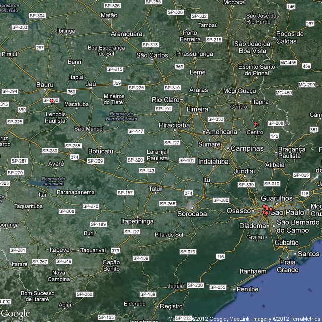Click the Campinas city label

pos(247,149)
